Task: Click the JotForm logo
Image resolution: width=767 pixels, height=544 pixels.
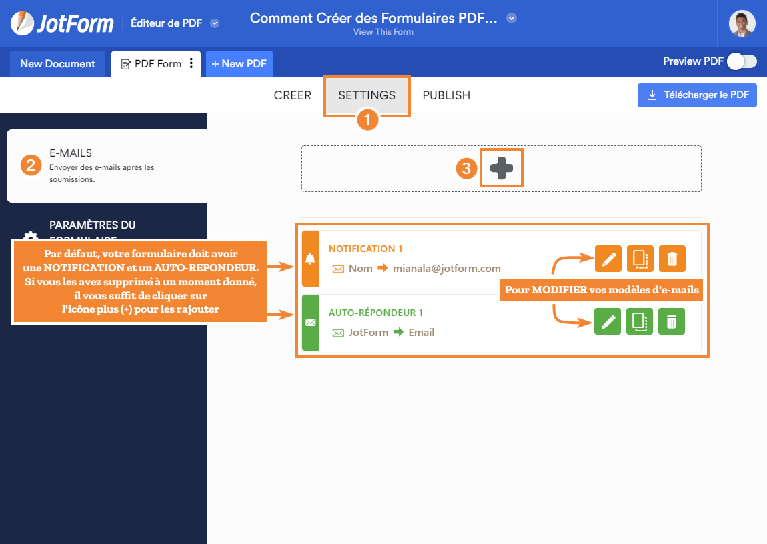Action: 62,23
